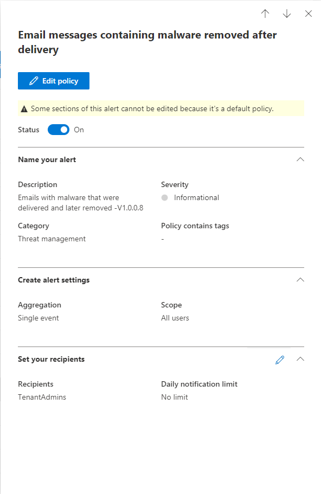This screenshot has width=321, height=494.
Task: Click the Edit policy button
Action: 54,81
